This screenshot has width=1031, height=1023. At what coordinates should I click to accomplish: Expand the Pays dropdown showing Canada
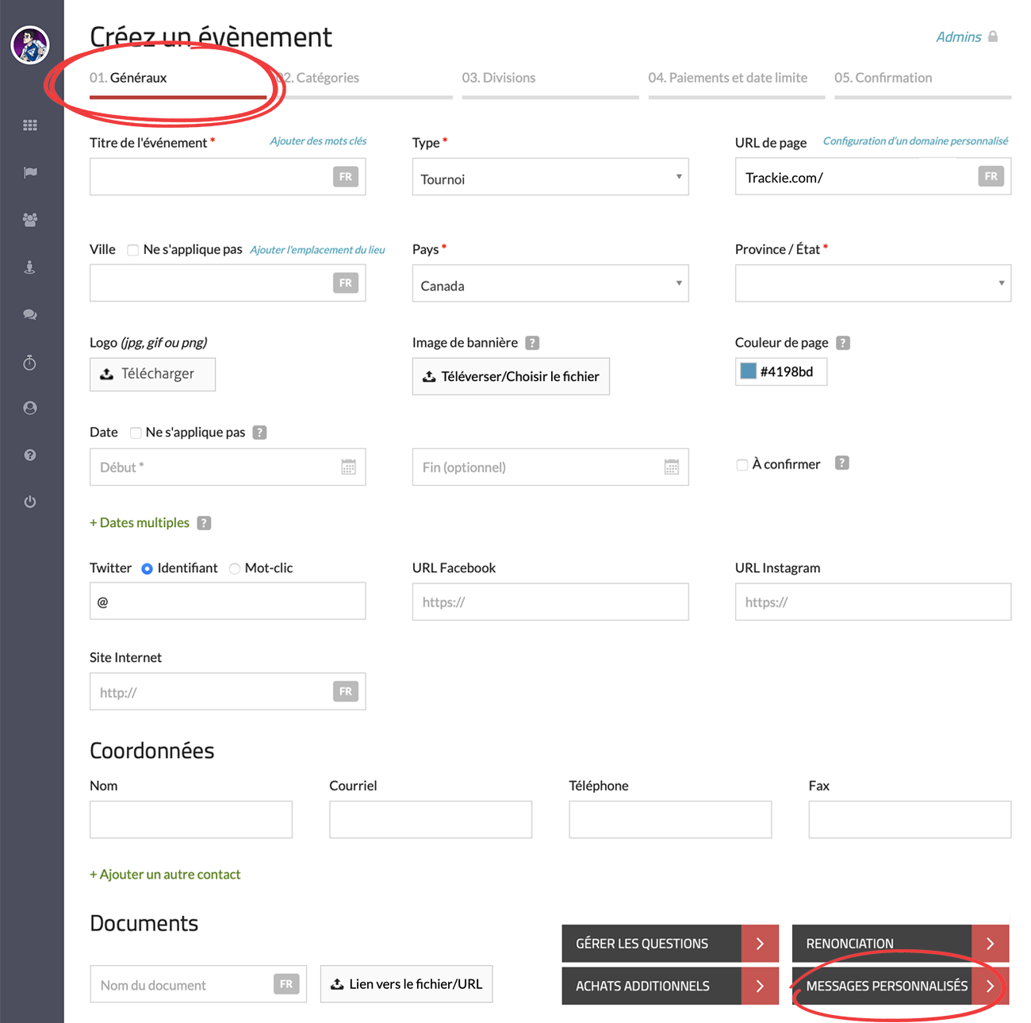point(550,284)
